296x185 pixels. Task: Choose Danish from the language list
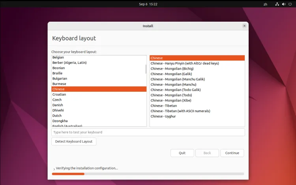(58, 105)
